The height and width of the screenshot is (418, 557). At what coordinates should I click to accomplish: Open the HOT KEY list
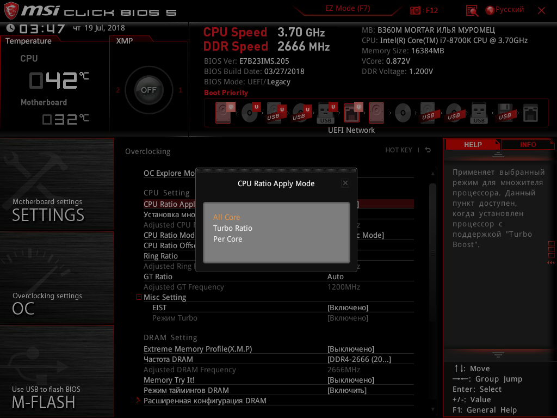click(399, 150)
